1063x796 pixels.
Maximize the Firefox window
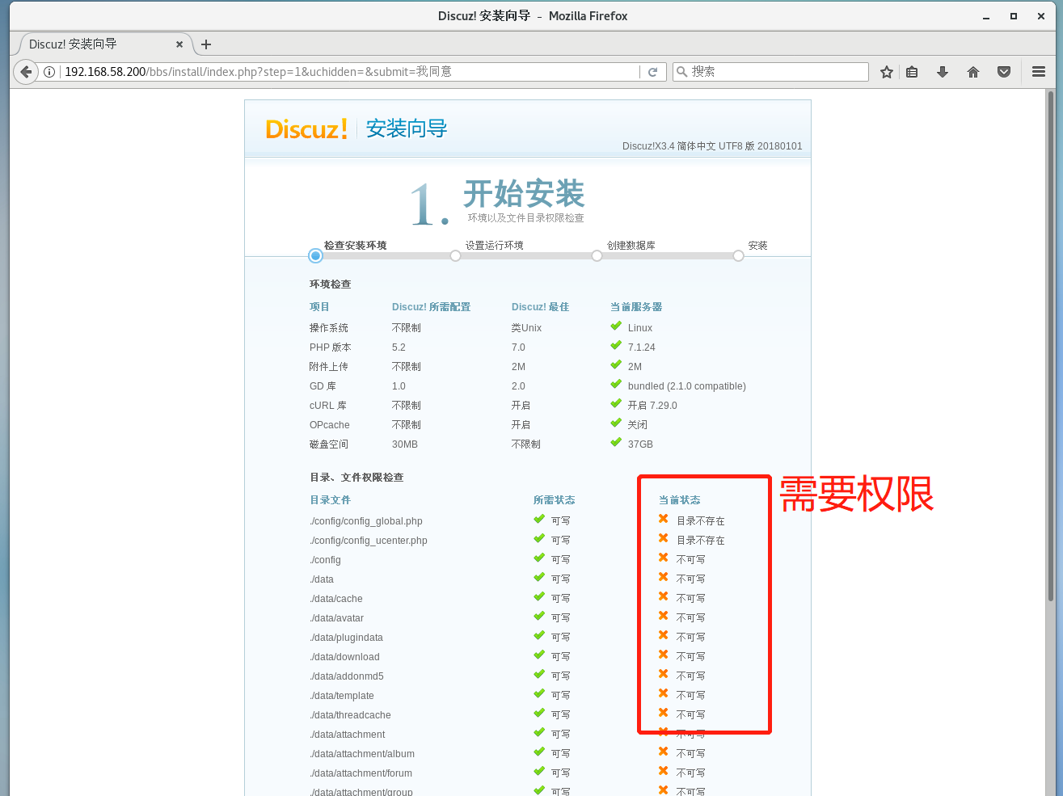point(1014,16)
